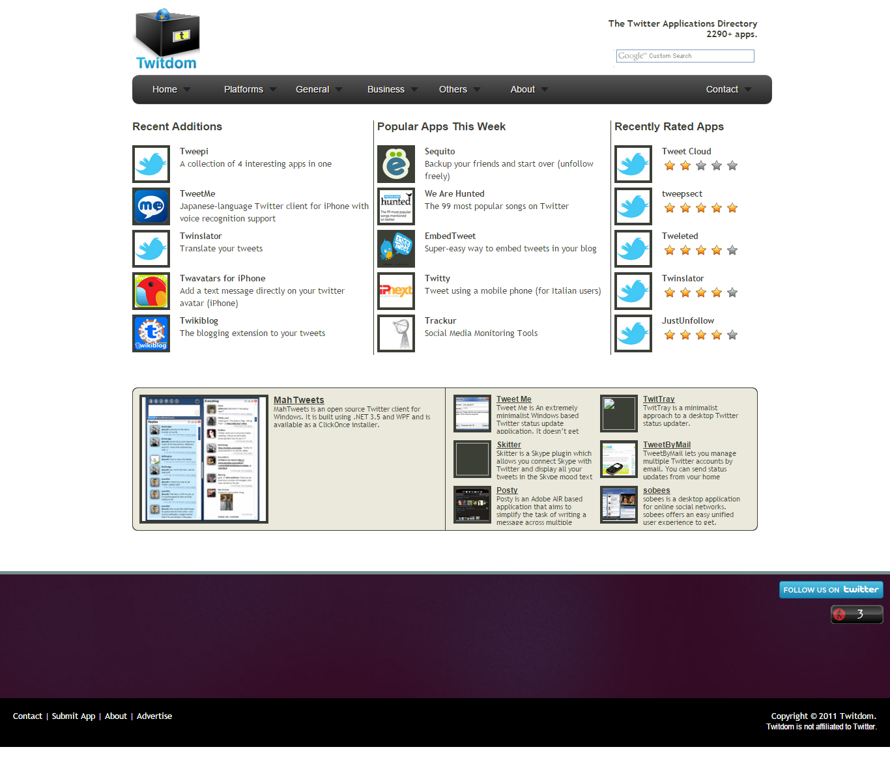Screen dimensions: 890x760
Task: Open the Others navigation menu
Action: [453, 89]
